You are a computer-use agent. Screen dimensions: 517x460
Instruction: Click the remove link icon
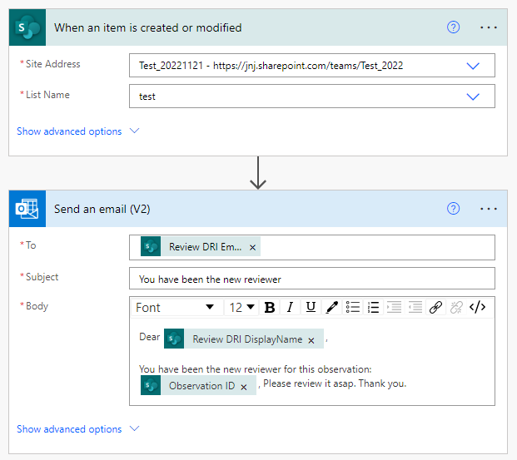tap(456, 307)
